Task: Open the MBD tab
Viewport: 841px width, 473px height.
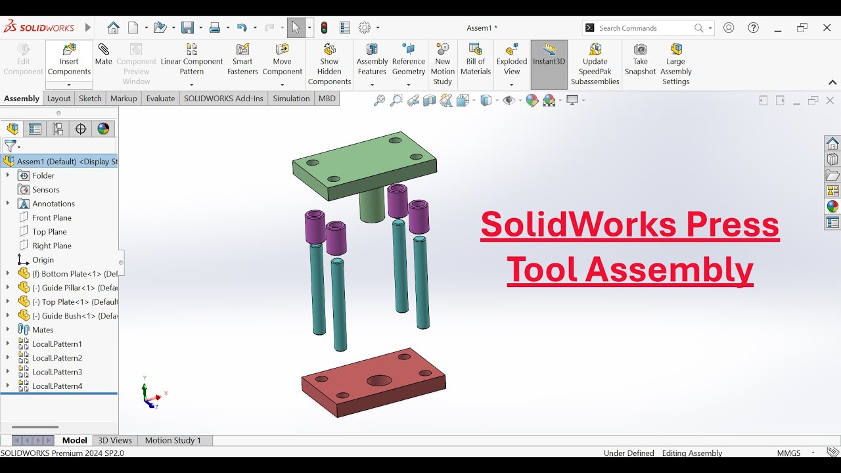Action: 327,99
